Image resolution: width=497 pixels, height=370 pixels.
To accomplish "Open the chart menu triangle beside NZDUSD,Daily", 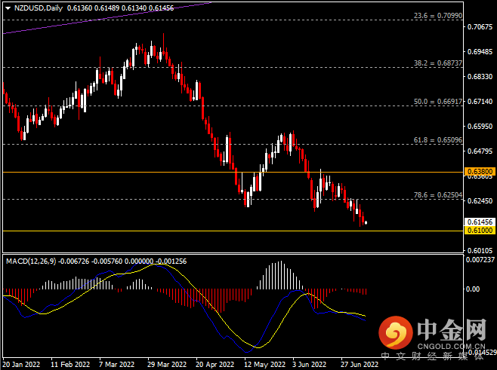I will coord(8,8).
